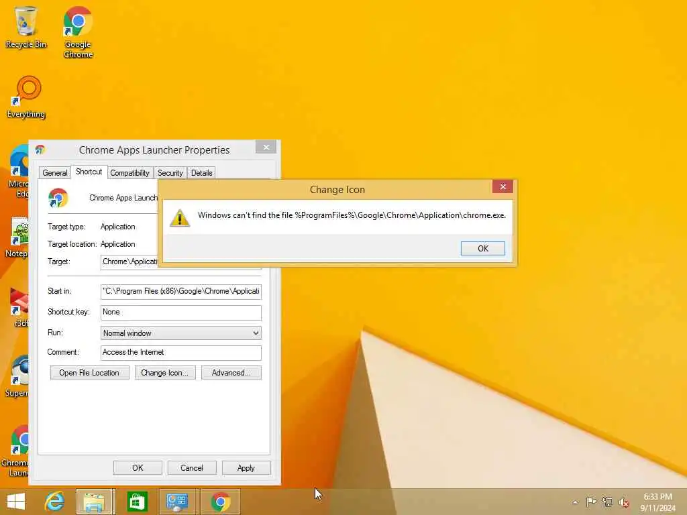Select the Notepad++ desktop shortcut
This screenshot has height=515, width=687.
[x=18, y=237]
